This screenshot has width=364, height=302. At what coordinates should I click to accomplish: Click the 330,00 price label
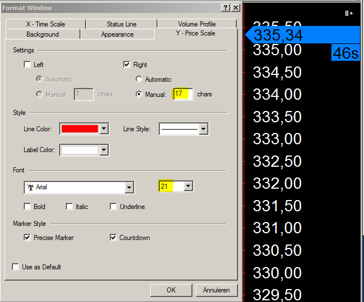tap(277, 273)
